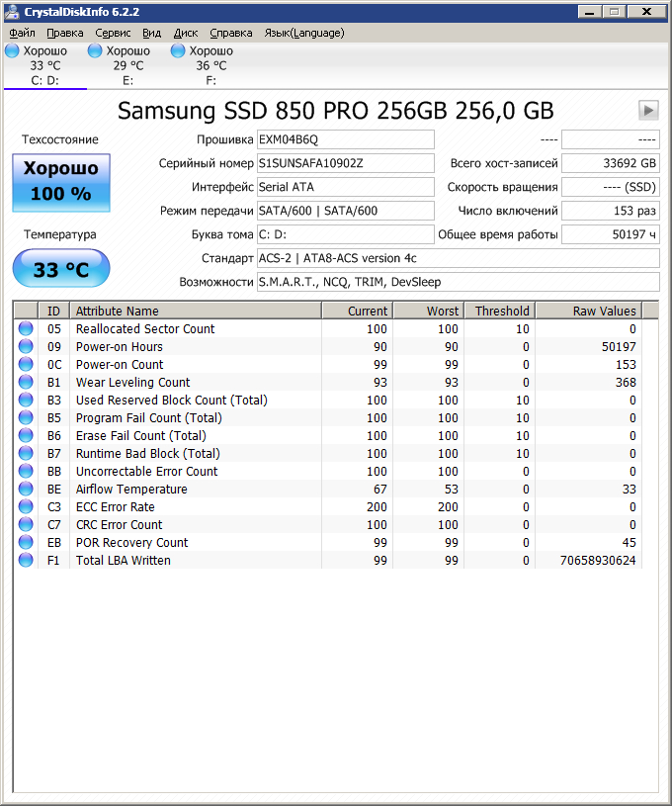
Task: Click the CRC Error Count attribute name
Action: pyautogui.click(x=120, y=525)
